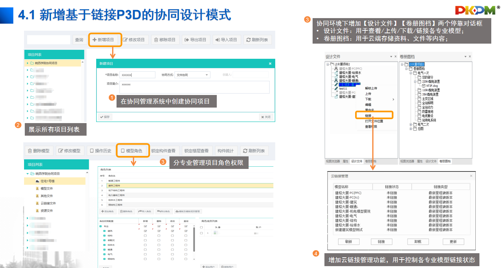Click the 项目名称 input field
This screenshot has height=268, width=502.
click(138, 75)
